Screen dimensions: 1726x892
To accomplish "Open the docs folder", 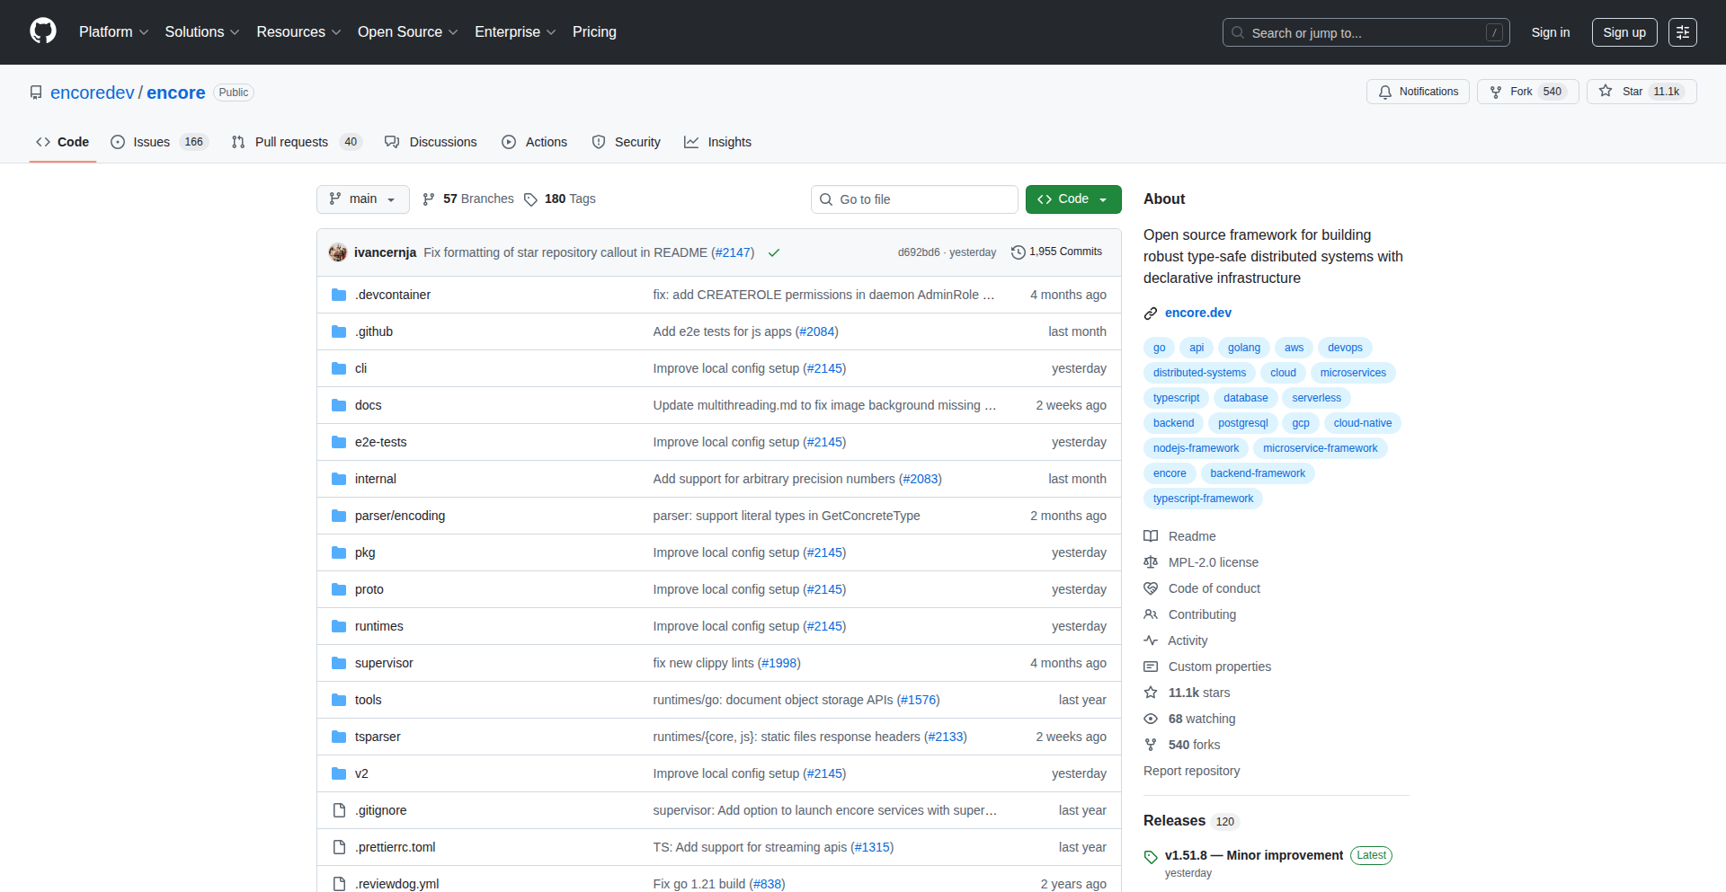I will point(368,405).
